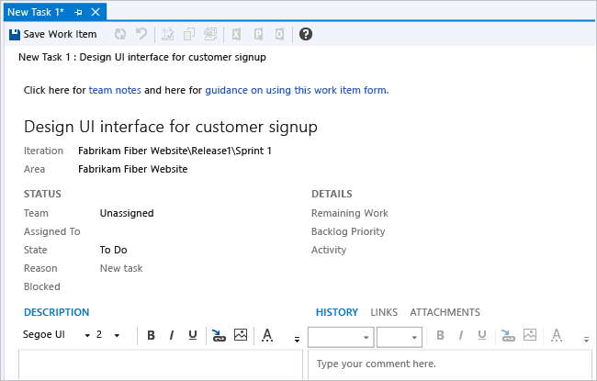Toggle bold in the Description editor
The image size is (597, 381).
[x=151, y=336]
